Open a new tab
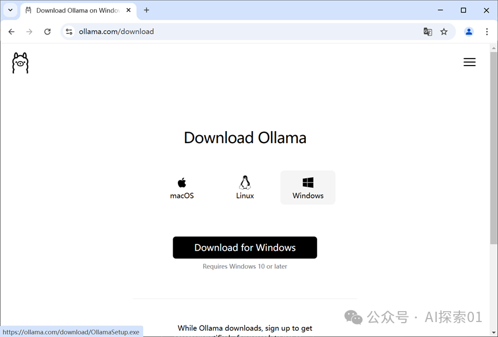This screenshot has width=498, height=337. tap(146, 10)
